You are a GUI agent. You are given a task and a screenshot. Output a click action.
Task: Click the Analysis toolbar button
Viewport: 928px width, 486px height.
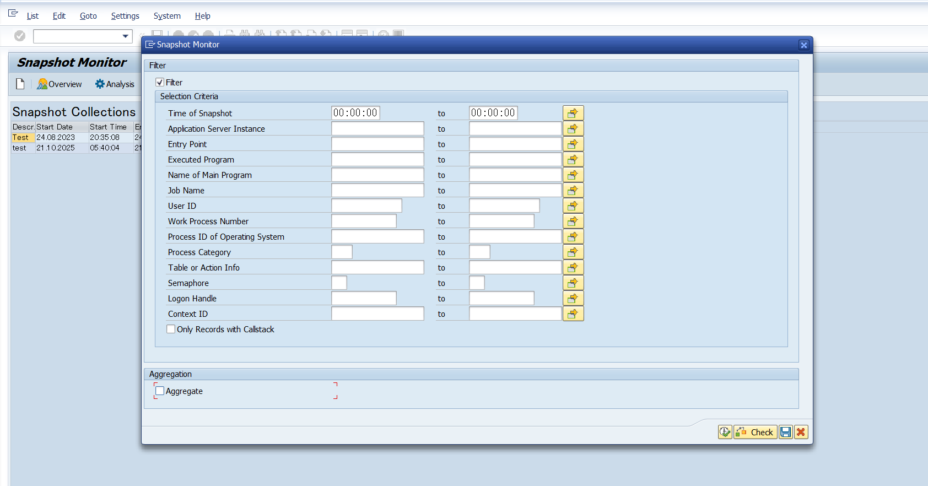point(115,84)
